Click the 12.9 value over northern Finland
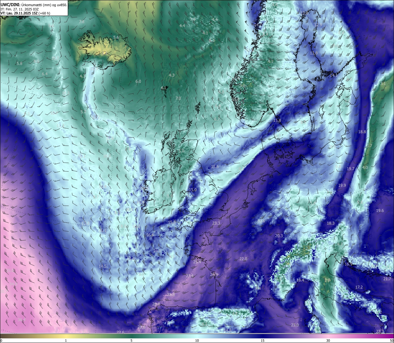 318,25
